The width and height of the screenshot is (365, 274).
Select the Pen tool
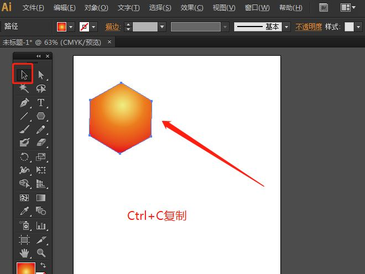pos(24,103)
